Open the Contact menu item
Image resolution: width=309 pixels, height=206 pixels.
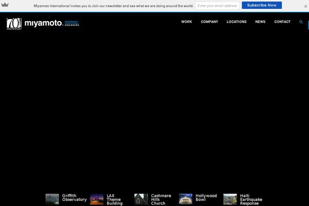[282, 22]
